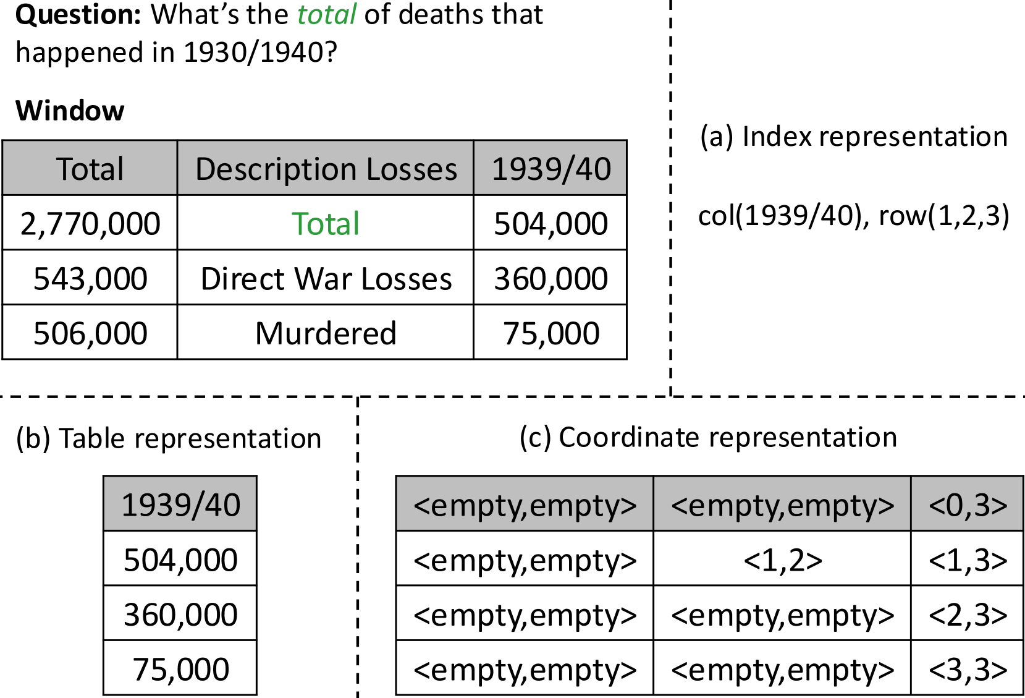The width and height of the screenshot is (1025, 698).
Task: Select the green "Total" cell in the Window table
Action: [x=326, y=223]
